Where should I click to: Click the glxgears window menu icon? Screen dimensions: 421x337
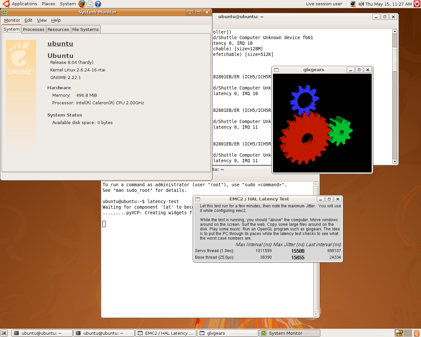click(x=276, y=70)
